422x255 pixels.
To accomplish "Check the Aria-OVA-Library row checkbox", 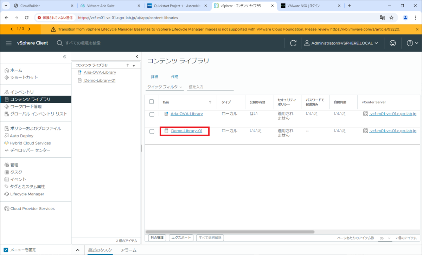I will [x=152, y=114].
